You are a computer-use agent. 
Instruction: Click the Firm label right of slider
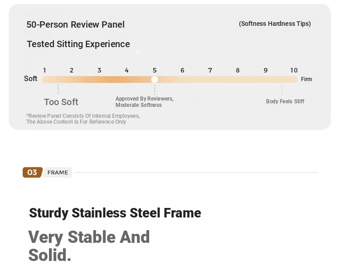pos(306,79)
